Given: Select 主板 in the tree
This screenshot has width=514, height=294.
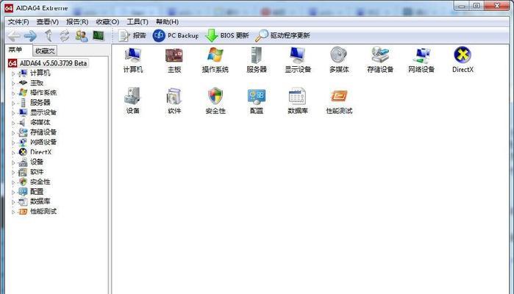Looking at the screenshot, I should tap(37, 83).
